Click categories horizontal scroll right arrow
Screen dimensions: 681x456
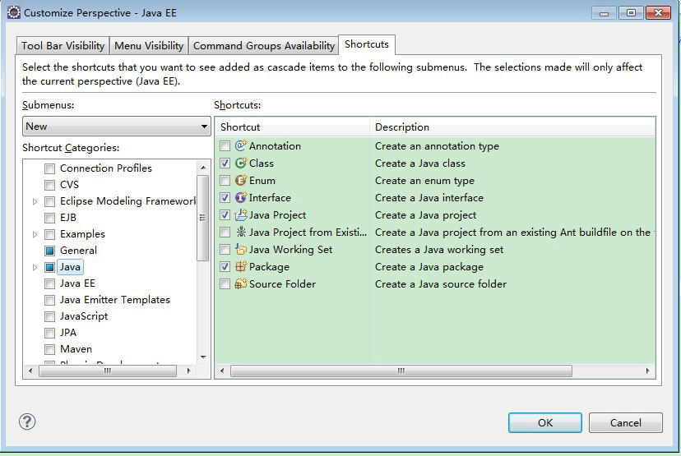(x=188, y=371)
